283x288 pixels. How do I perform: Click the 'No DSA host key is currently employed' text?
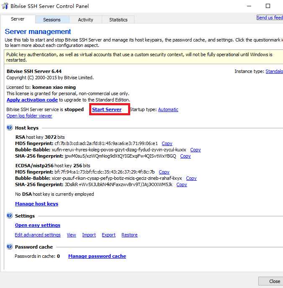54,194
